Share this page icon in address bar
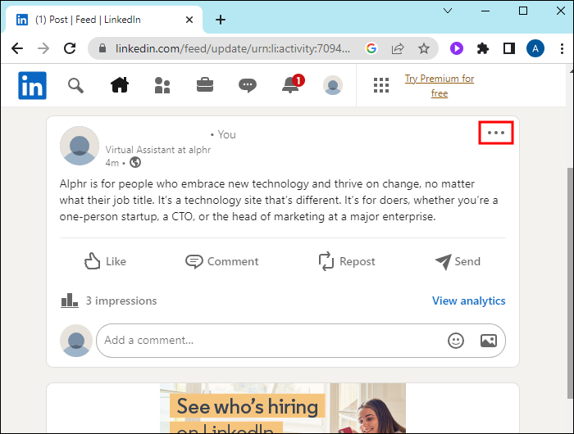Screen dimensions: 574x434 398,48
